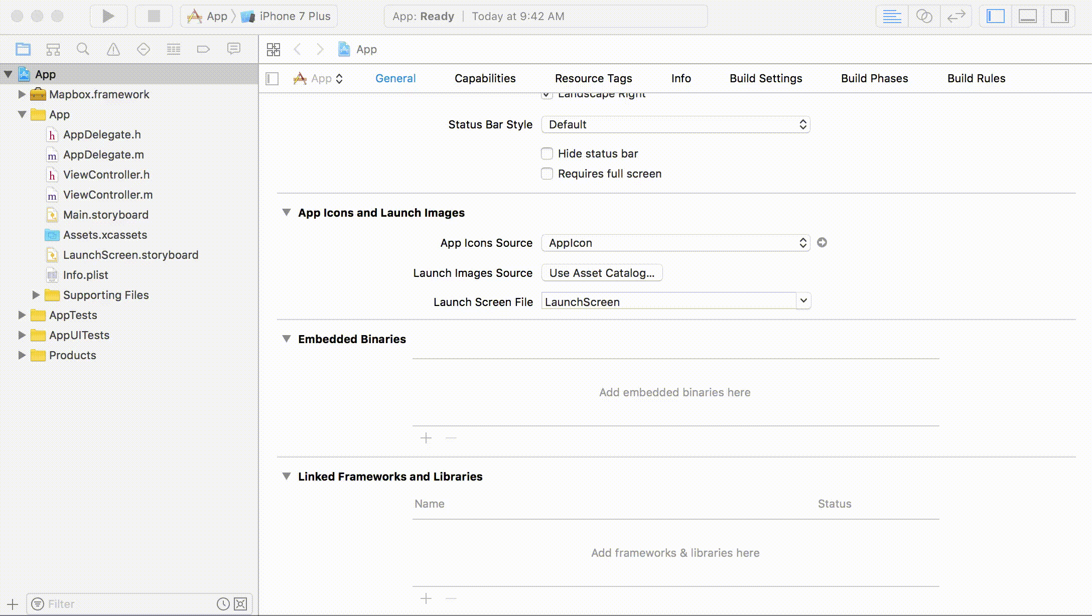The image size is (1092, 616).
Task: Open related items grid menu
Action: click(274, 49)
